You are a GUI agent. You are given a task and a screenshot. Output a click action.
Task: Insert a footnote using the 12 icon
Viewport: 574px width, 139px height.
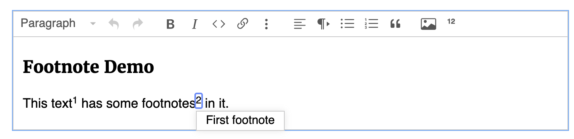pos(451,22)
